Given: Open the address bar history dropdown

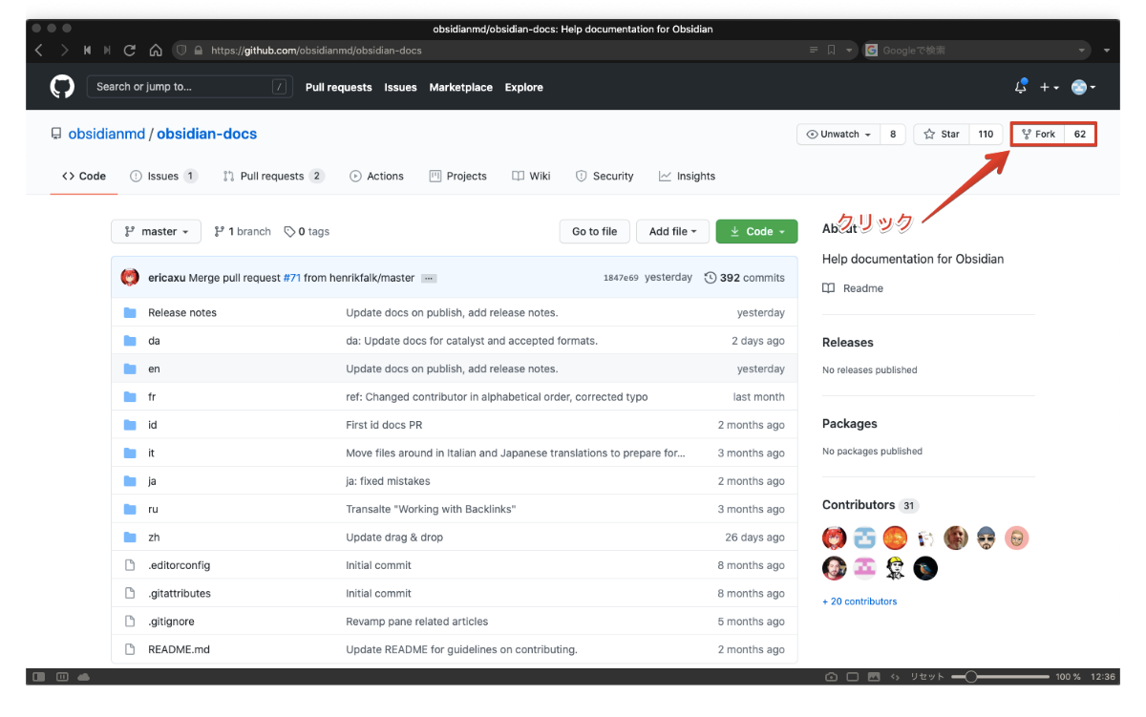Looking at the screenshot, I should [x=850, y=51].
